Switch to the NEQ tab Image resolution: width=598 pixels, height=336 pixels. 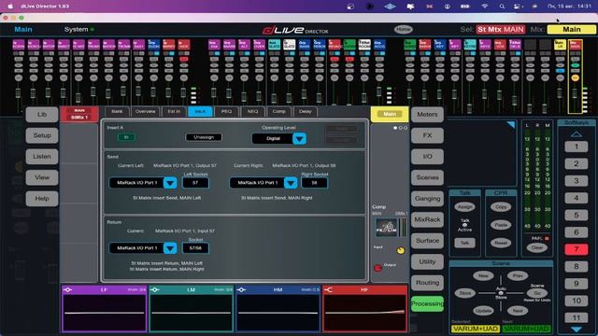click(252, 111)
